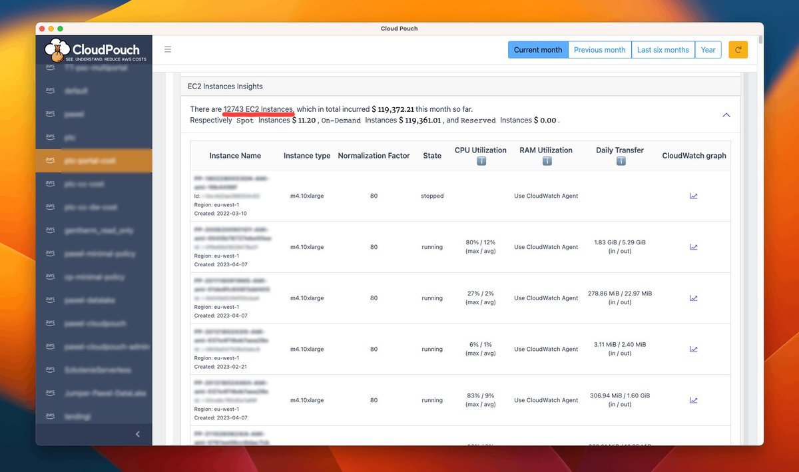Select the pawel-minimal-policy profile
Screen dimensions: 799x472
point(94,254)
